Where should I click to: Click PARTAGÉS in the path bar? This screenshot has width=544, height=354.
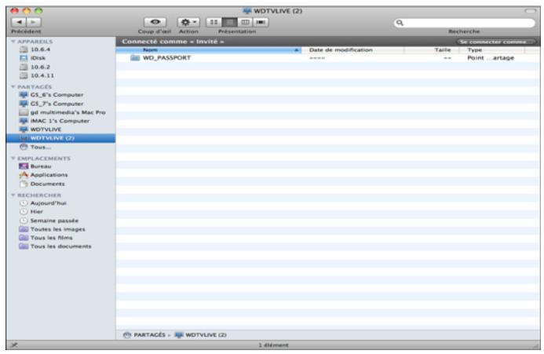144,335
